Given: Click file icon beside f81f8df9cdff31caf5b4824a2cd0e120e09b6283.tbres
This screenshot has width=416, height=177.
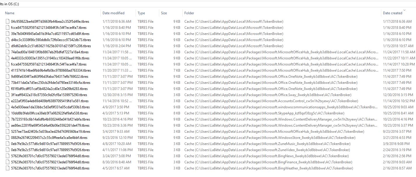Looking at the screenshot, I should click(x=8, y=89).
